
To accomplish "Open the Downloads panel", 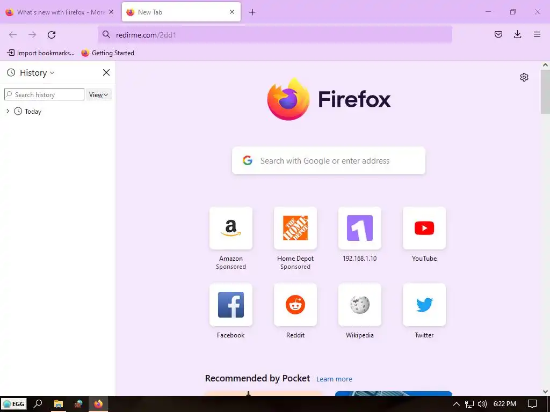I will coord(517,34).
